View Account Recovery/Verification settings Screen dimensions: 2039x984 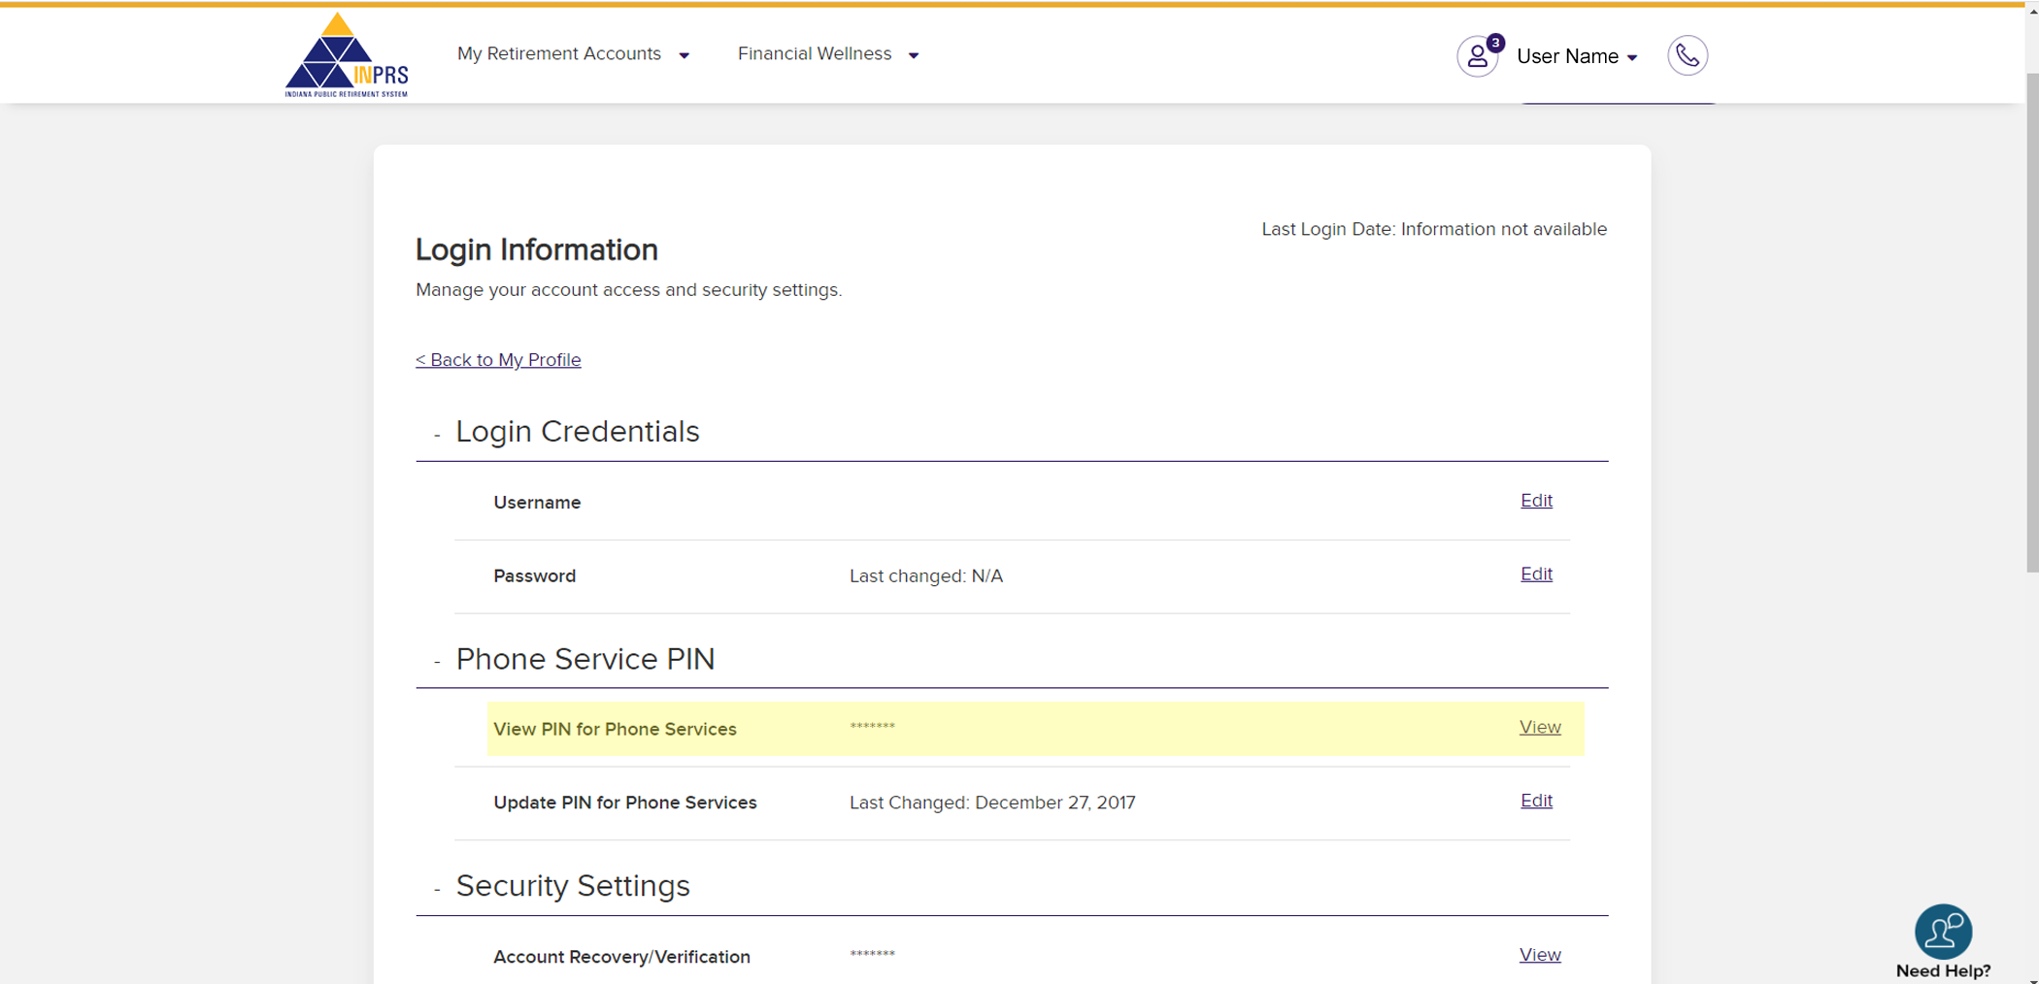(x=1539, y=955)
